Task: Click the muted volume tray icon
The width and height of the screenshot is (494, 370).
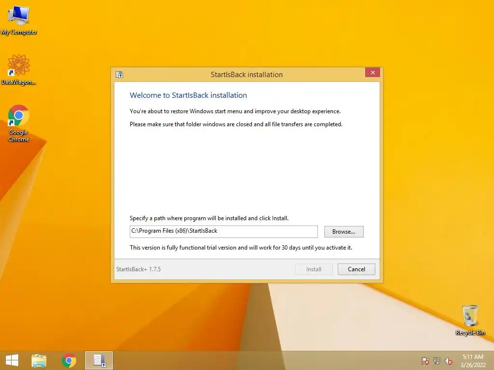Action: pyautogui.click(x=449, y=361)
